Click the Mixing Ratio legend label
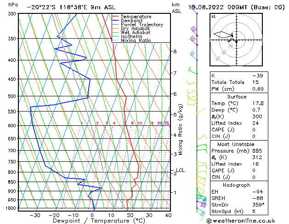The height and width of the screenshot is (224, 289). [x=136, y=41]
